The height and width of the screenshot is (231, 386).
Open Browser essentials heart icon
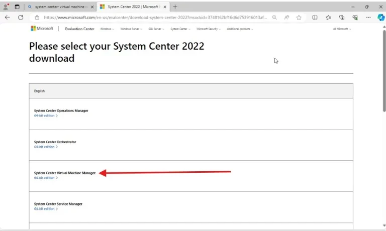pos(355,18)
